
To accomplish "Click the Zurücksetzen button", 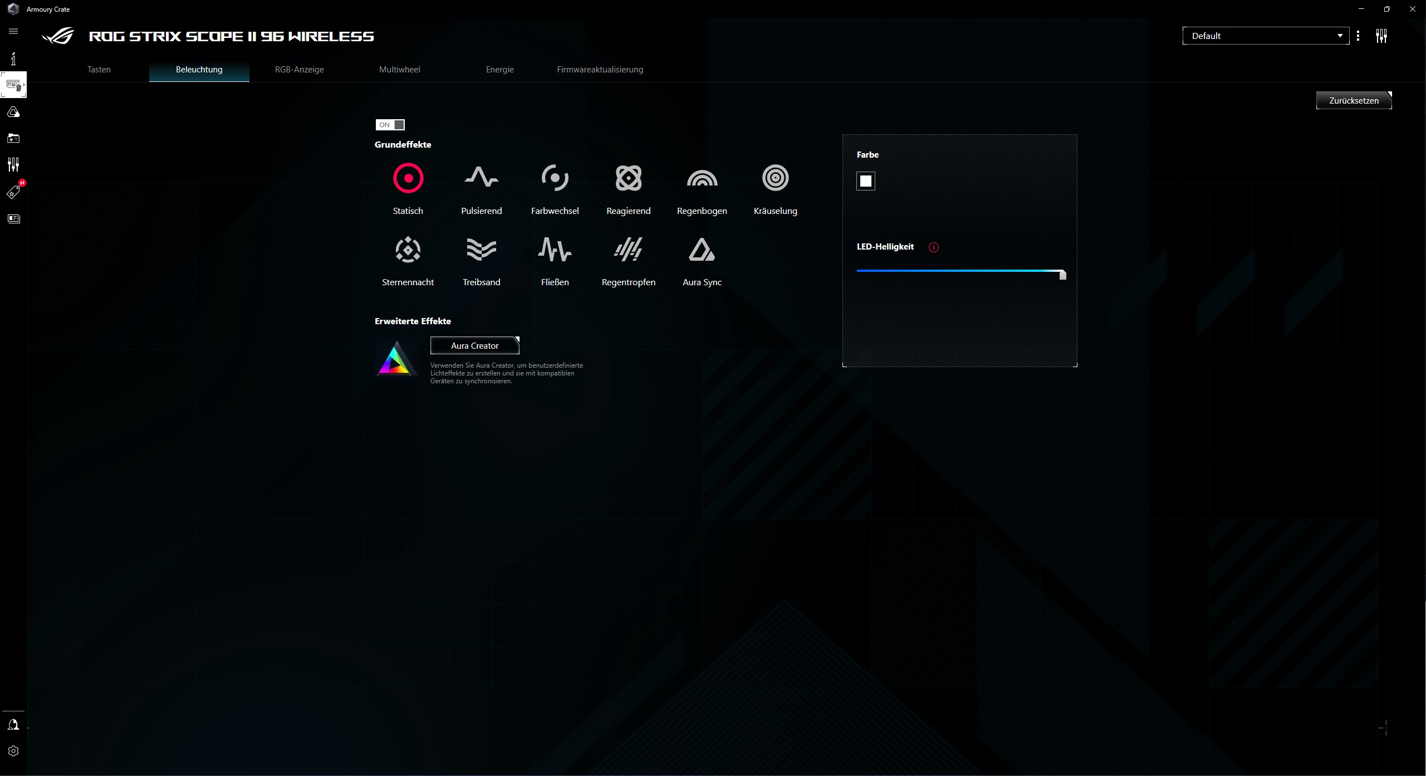I will pyautogui.click(x=1353, y=101).
